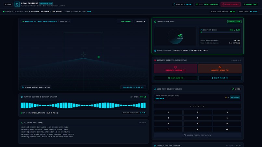Click the Dispatch Patrol button
262x147 pixels.
230,4
